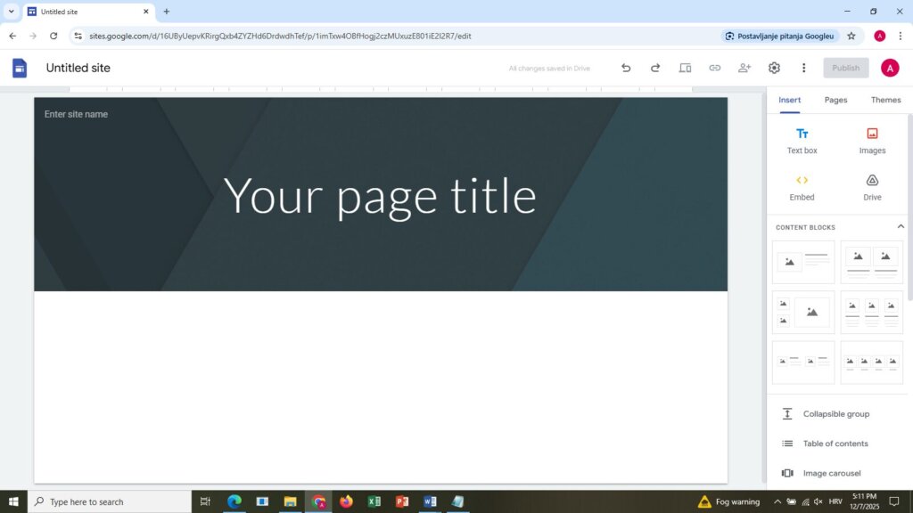
Task: Insert an Embed element
Action: pos(802,186)
